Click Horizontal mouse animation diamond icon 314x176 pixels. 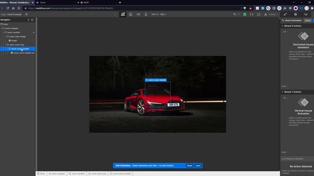(303, 36)
